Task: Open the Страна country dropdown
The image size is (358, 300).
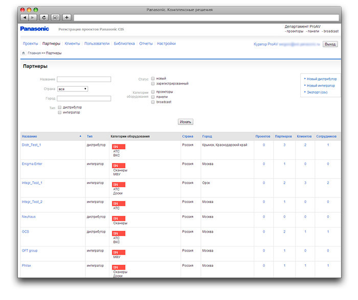Action: [73, 89]
